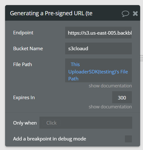Click the empty area of Only when box
Screen dimensions: 143x150
[96, 123]
